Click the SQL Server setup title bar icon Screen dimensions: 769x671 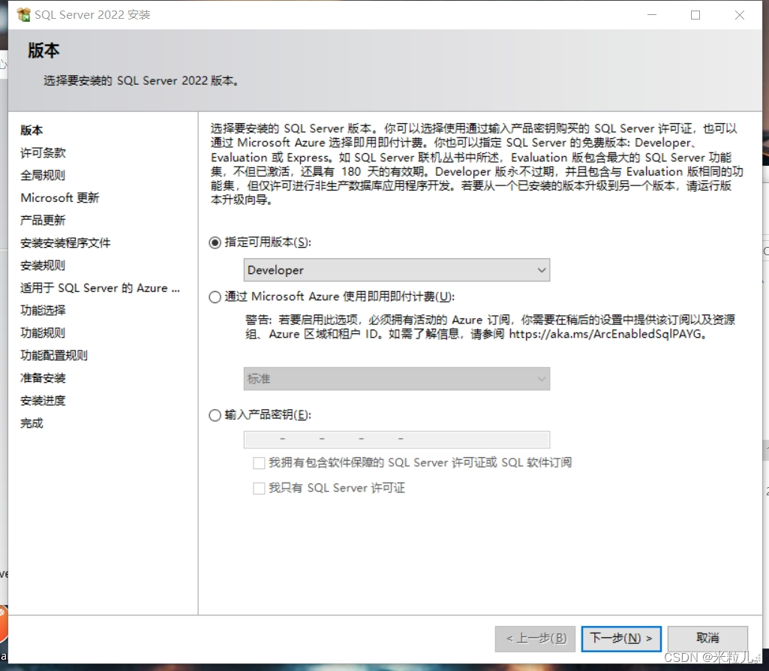[x=23, y=15]
